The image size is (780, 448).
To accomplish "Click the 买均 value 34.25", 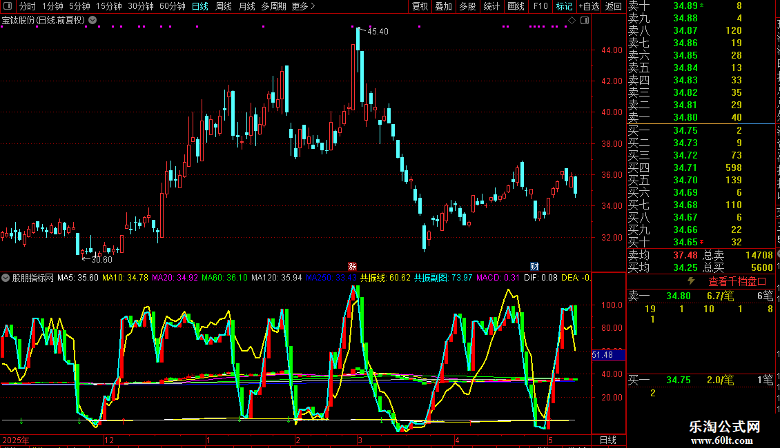I will [685, 267].
